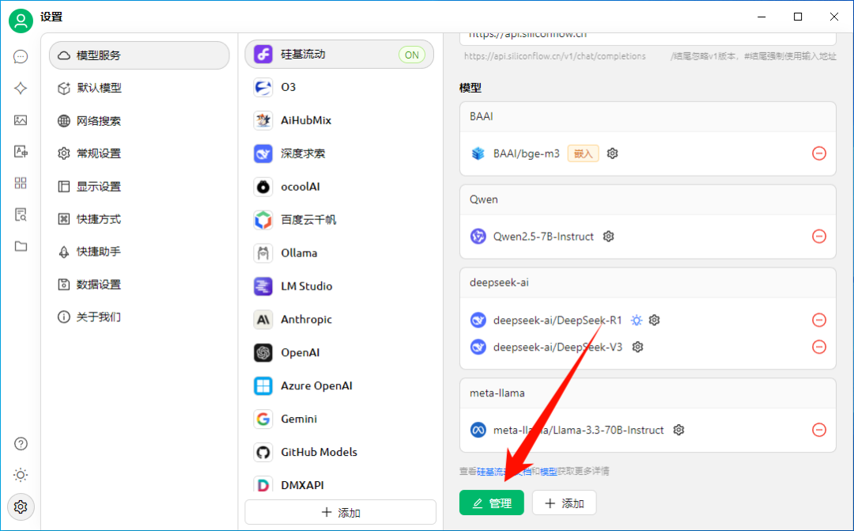The image size is (854, 531).
Task: Select the ocoolAI provider
Action: point(339,187)
